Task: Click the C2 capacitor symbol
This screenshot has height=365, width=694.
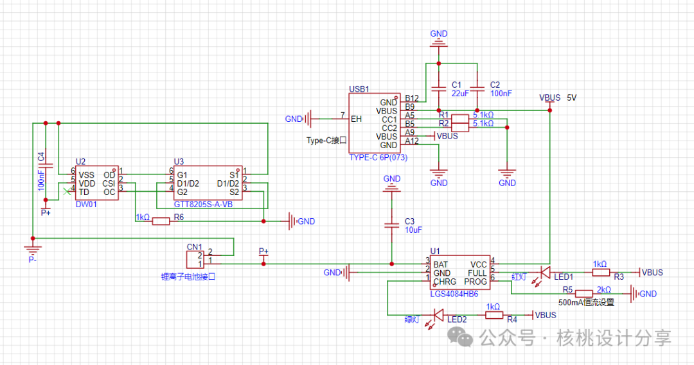Action: coord(477,89)
